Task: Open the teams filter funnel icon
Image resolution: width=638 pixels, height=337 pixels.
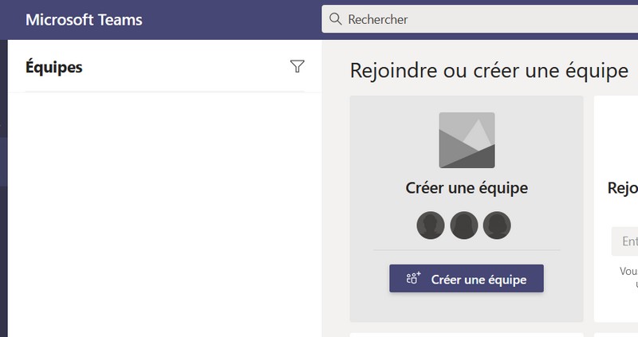Action: [x=297, y=67]
